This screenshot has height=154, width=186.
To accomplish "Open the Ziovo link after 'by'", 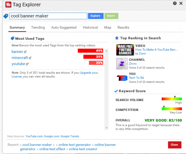I will [x=142, y=53].
